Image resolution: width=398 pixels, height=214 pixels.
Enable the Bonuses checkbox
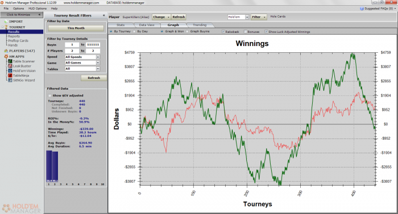coord(246,32)
